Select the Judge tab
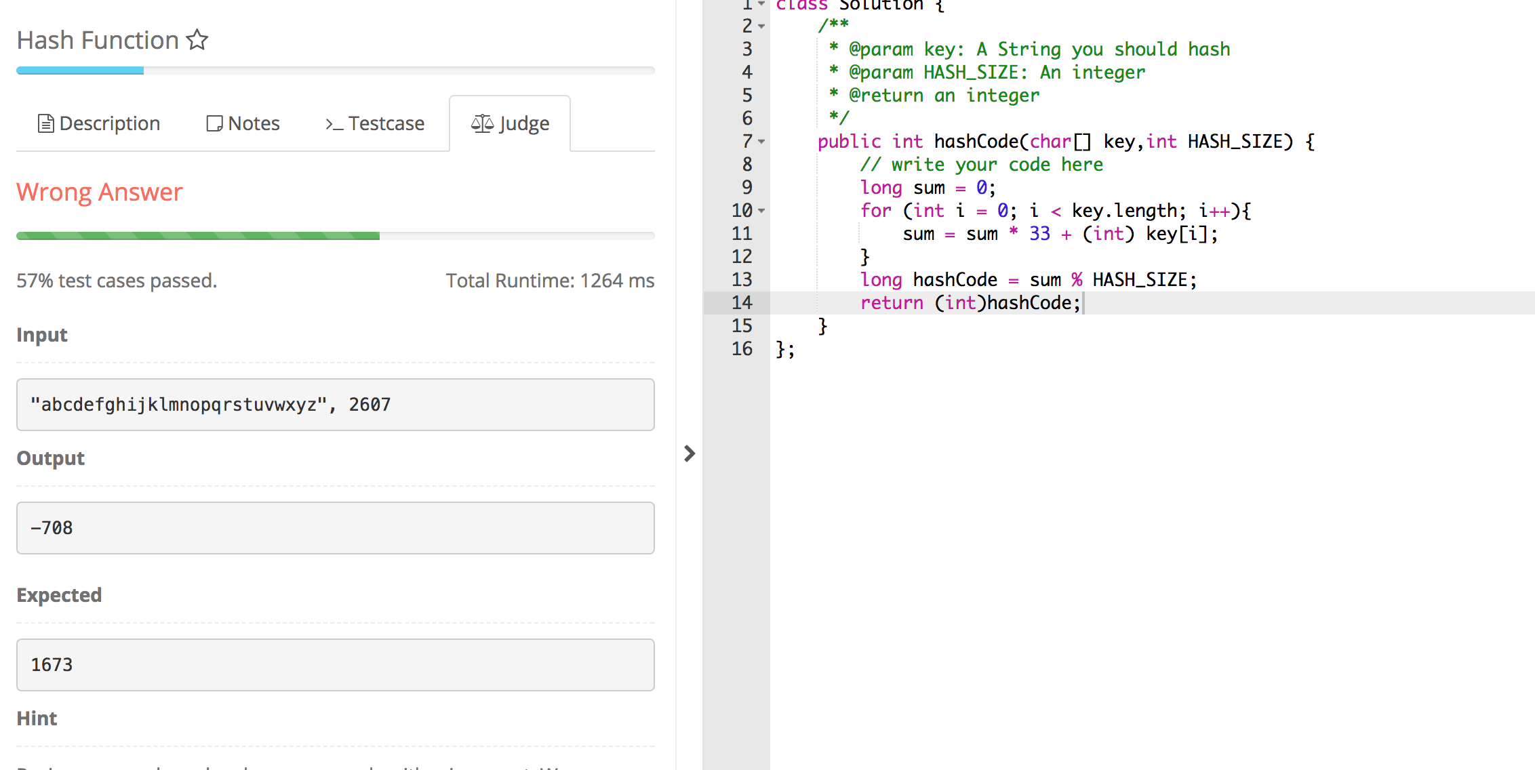1535x770 pixels. (x=510, y=123)
